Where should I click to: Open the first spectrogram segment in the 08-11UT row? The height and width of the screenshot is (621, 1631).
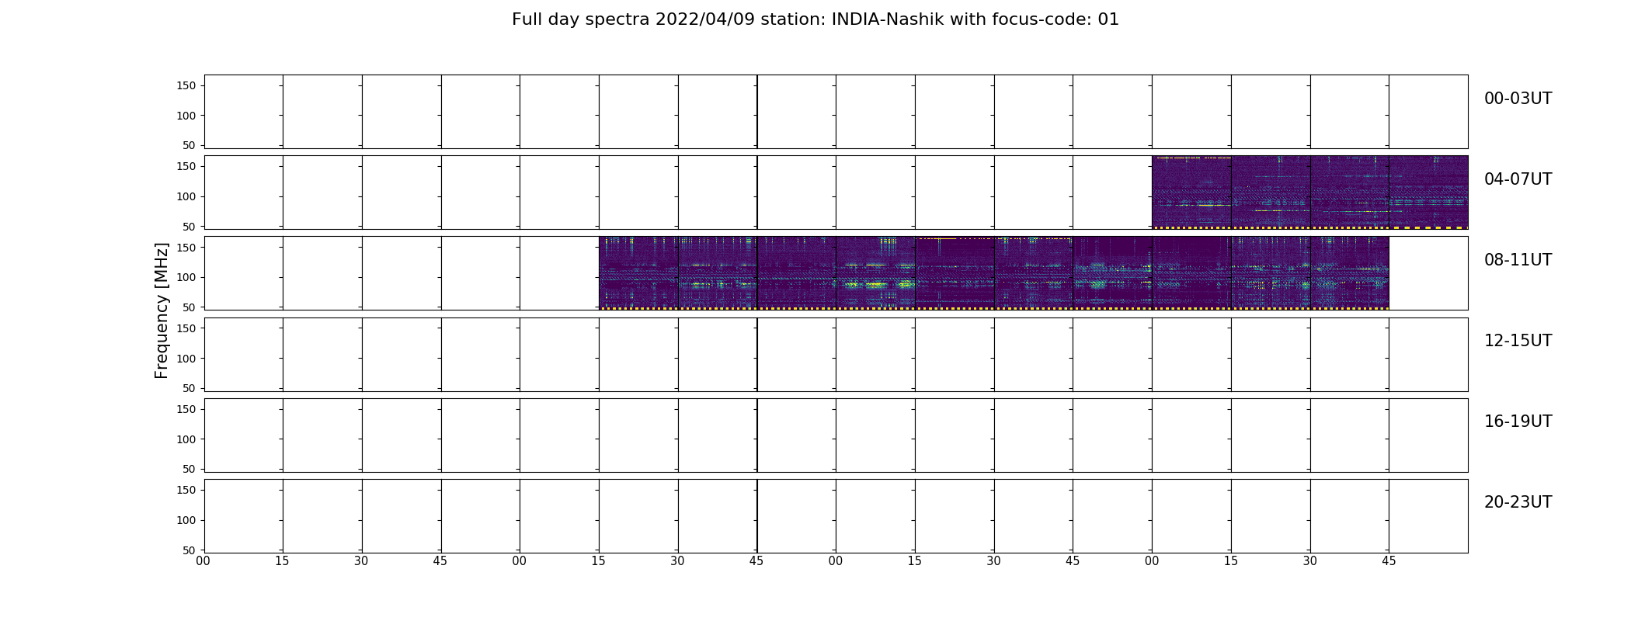(638, 273)
